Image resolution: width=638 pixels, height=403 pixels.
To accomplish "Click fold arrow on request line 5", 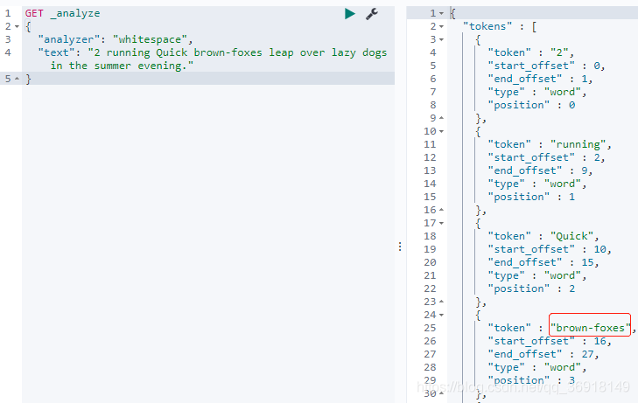I will pyautogui.click(x=18, y=79).
